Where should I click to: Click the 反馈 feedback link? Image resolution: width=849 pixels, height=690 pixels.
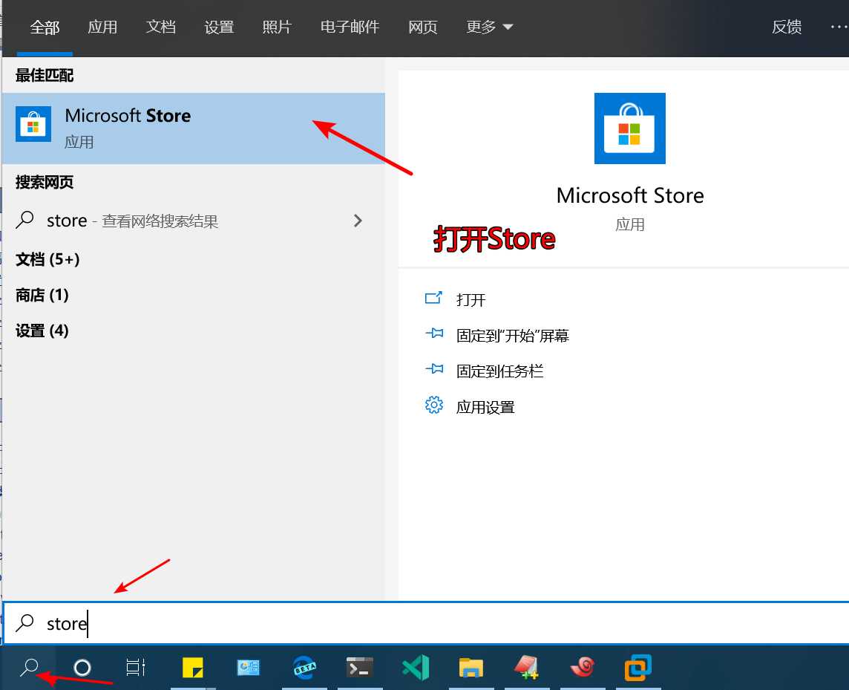[787, 27]
